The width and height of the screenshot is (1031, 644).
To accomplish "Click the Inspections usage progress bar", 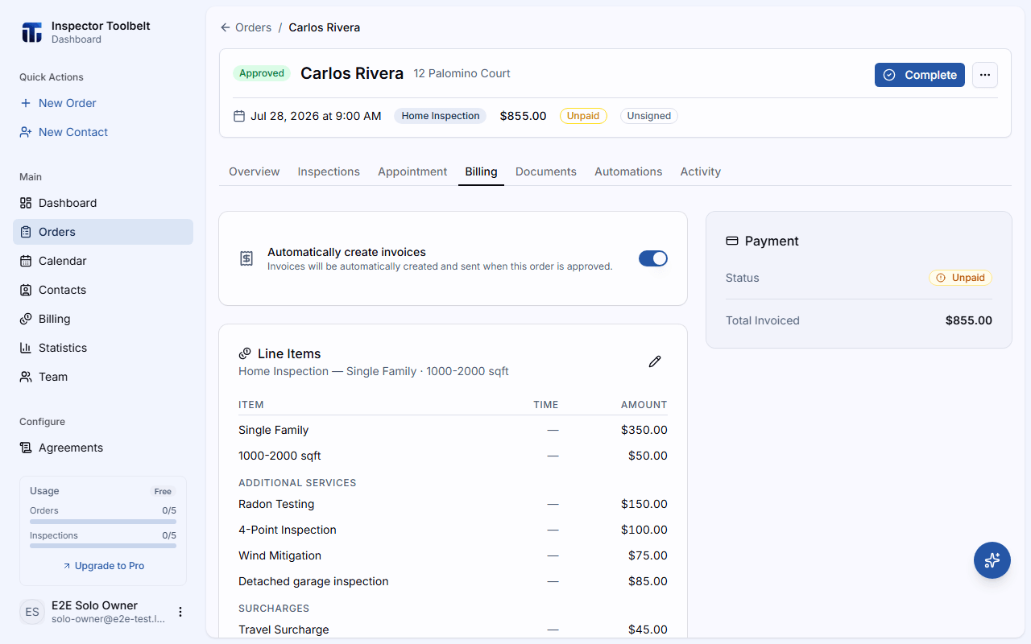I will [103, 546].
